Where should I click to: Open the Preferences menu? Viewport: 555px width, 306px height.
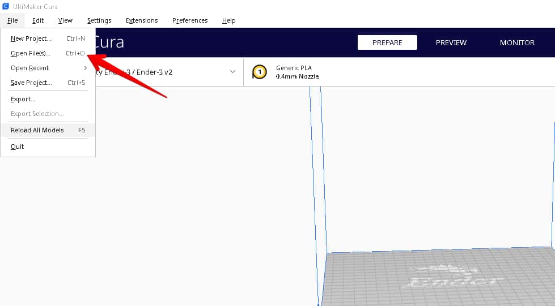[190, 20]
